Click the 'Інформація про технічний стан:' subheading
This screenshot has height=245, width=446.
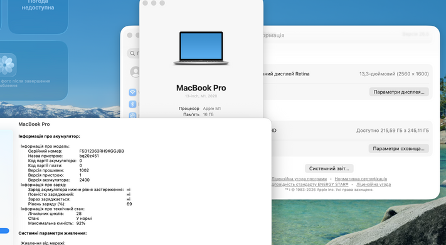click(53, 209)
